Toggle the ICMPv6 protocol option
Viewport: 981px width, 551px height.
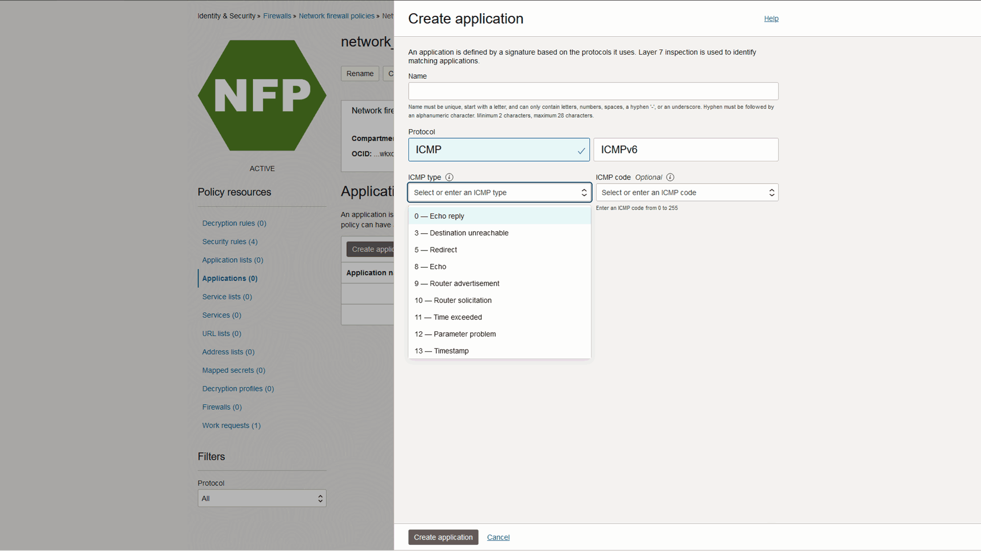[686, 149]
